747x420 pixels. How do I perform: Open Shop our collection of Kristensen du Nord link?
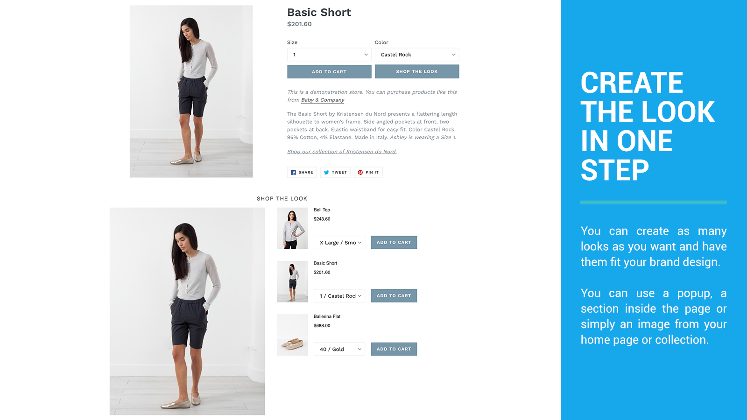pos(342,152)
